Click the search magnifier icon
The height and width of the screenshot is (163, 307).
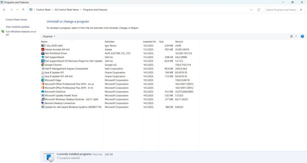pos(301,10)
